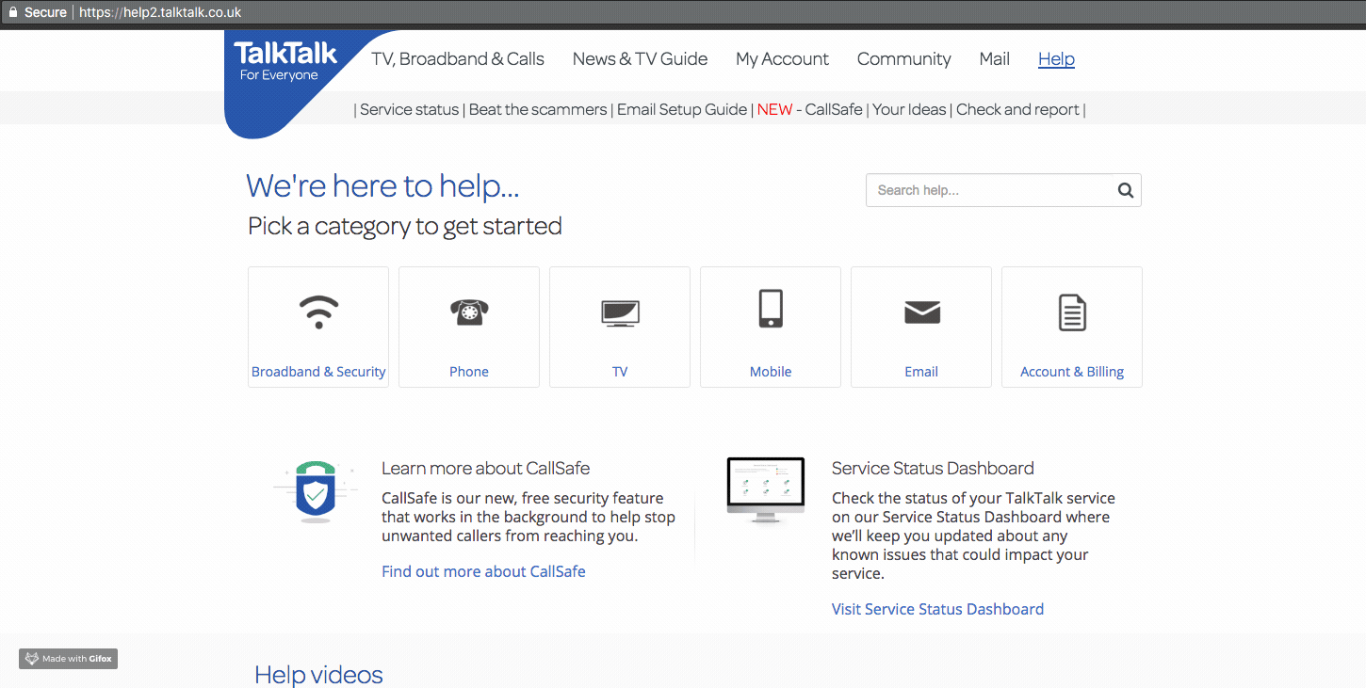Click Find out more about CallSafe
1366x688 pixels.
click(x=483, y=571)
